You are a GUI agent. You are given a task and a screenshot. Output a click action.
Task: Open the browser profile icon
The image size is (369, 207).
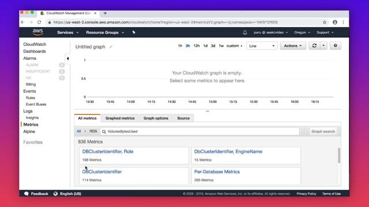pyautogui.click(x=335, y=22)
